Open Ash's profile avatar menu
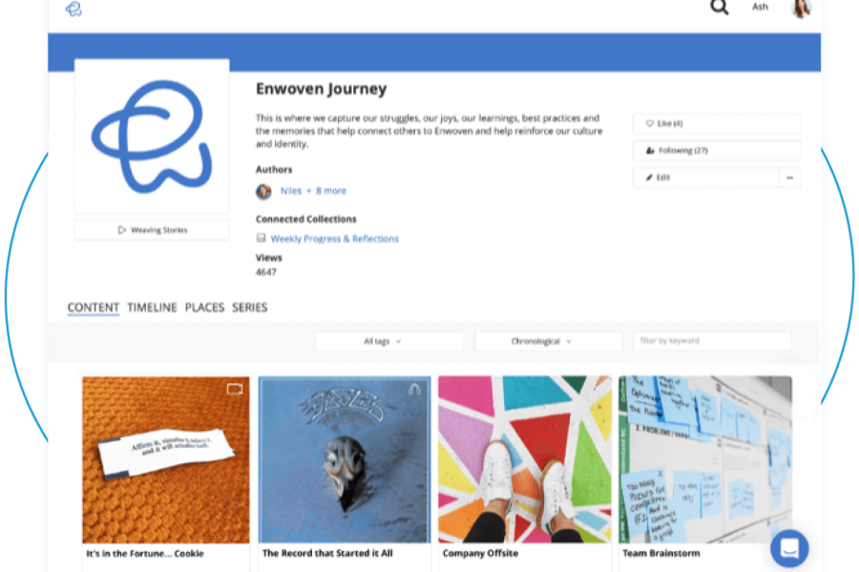Viewport: 859px width, 572px height. pos(801,8)
